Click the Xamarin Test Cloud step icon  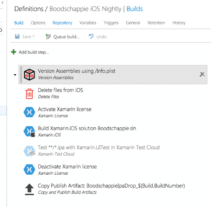pyautogui.click(x=29, y=151)
